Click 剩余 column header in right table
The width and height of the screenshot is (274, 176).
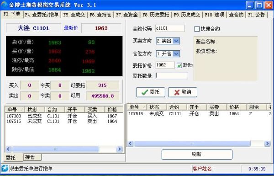[x=257, y=107]
